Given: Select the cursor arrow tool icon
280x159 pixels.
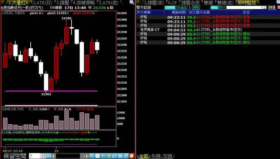Looking at the screenshot, I should coord(92,156).
